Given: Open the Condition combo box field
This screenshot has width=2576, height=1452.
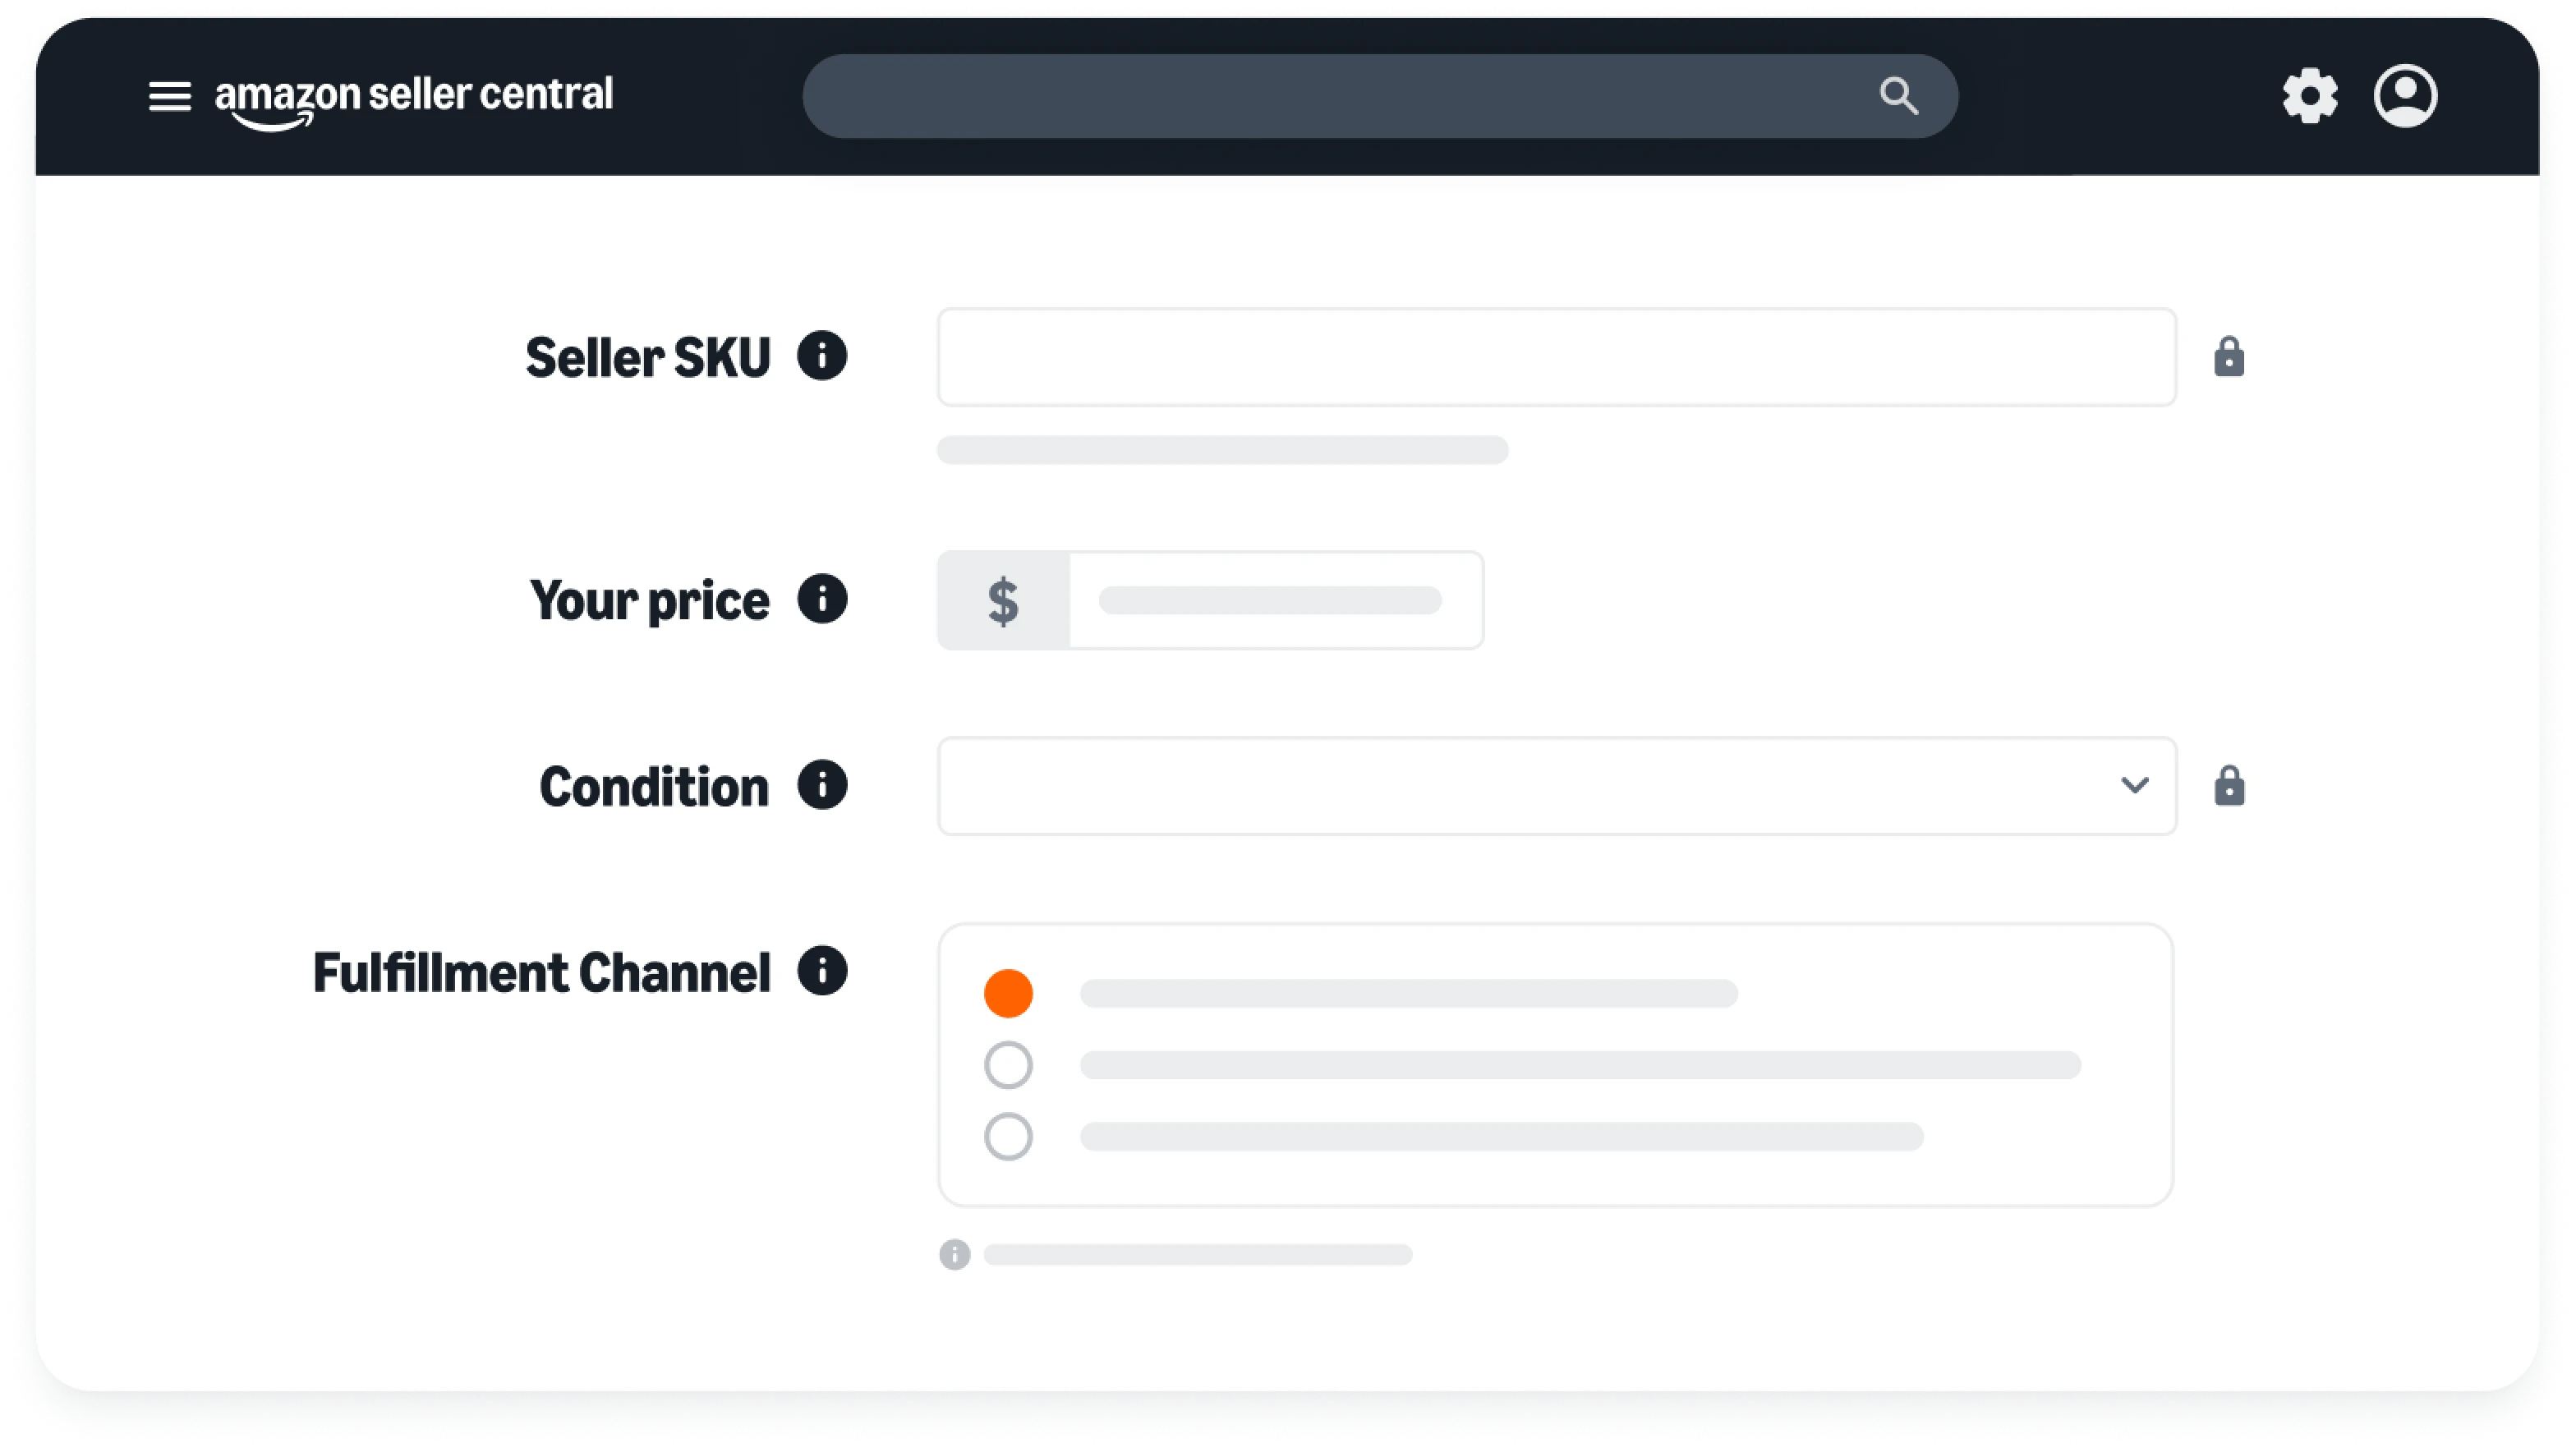Looking at the screenshot, I should pos(1557,786).
